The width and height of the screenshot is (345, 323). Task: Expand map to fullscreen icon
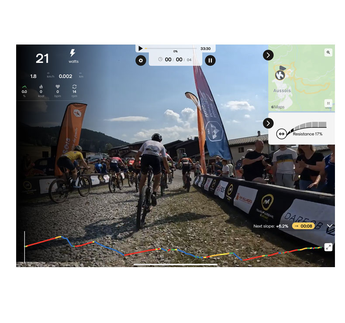click(328, 103)
